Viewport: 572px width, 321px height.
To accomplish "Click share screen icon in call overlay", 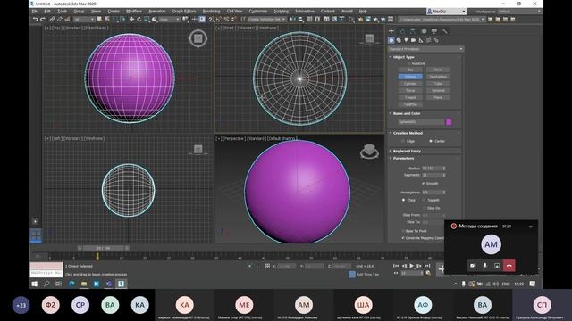I will pyautogui.click(x=497, y=266).
